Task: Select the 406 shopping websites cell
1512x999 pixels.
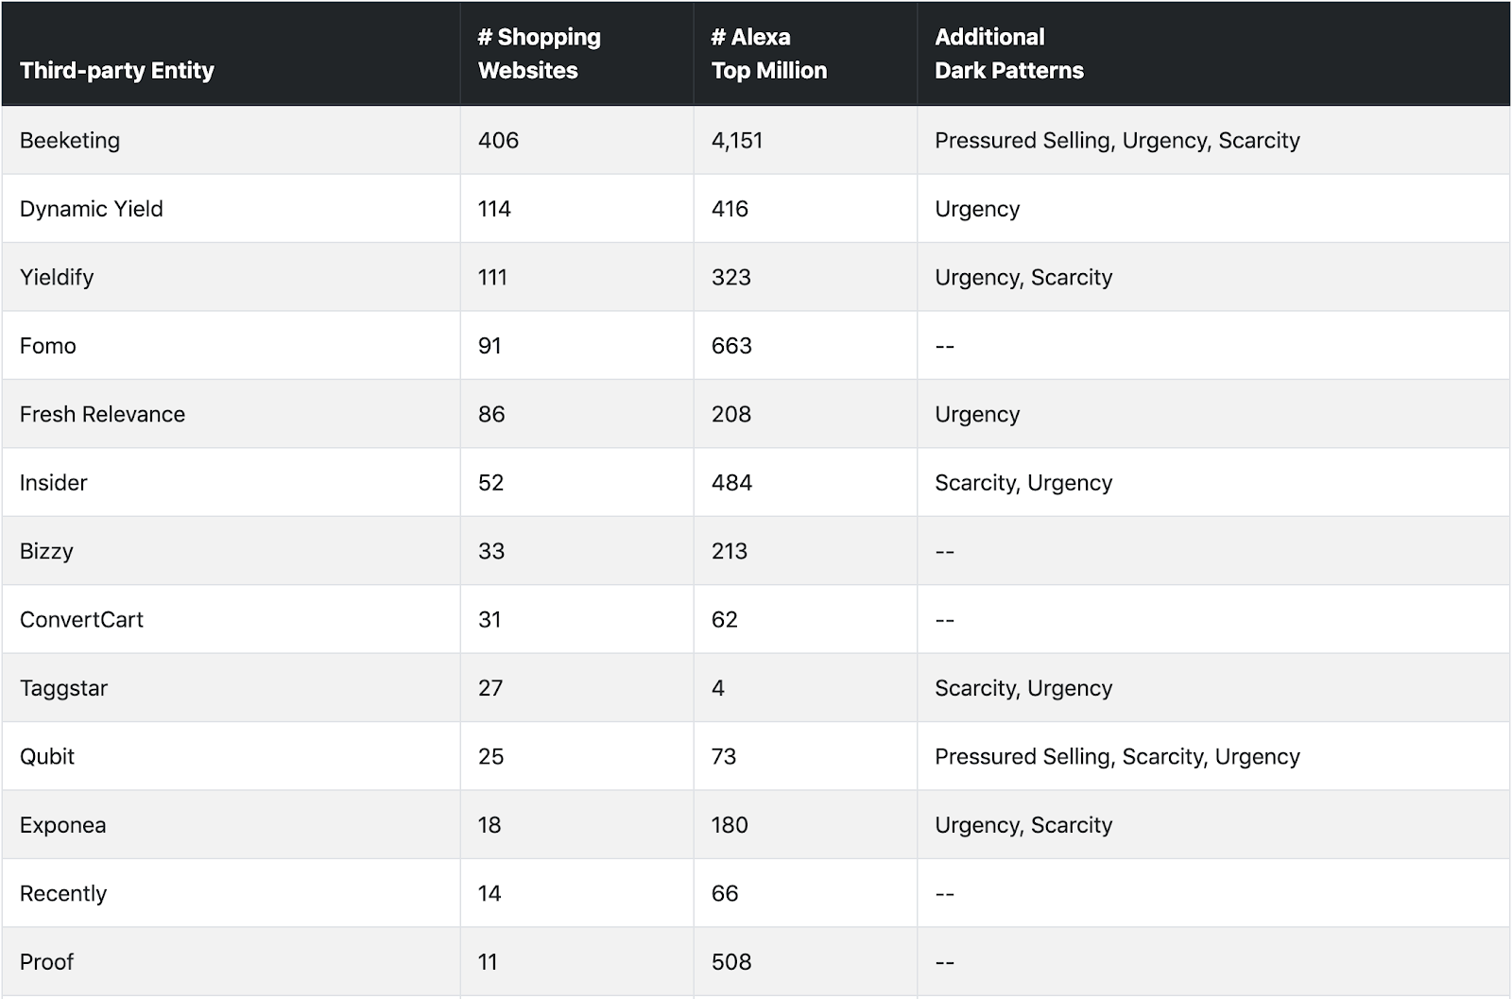Action: 498,141
